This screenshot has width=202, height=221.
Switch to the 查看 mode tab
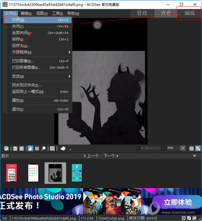click(x=165, y=13)
